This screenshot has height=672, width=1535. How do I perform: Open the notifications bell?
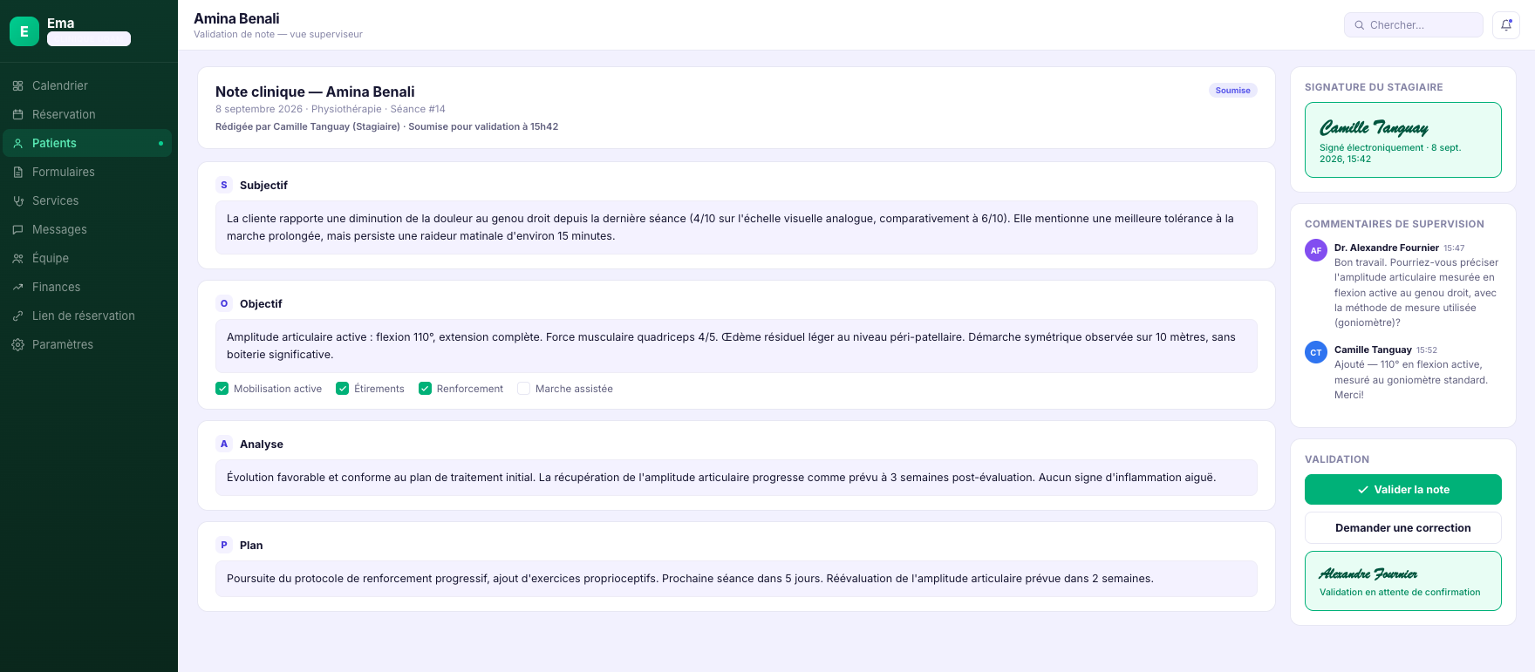1506,25
